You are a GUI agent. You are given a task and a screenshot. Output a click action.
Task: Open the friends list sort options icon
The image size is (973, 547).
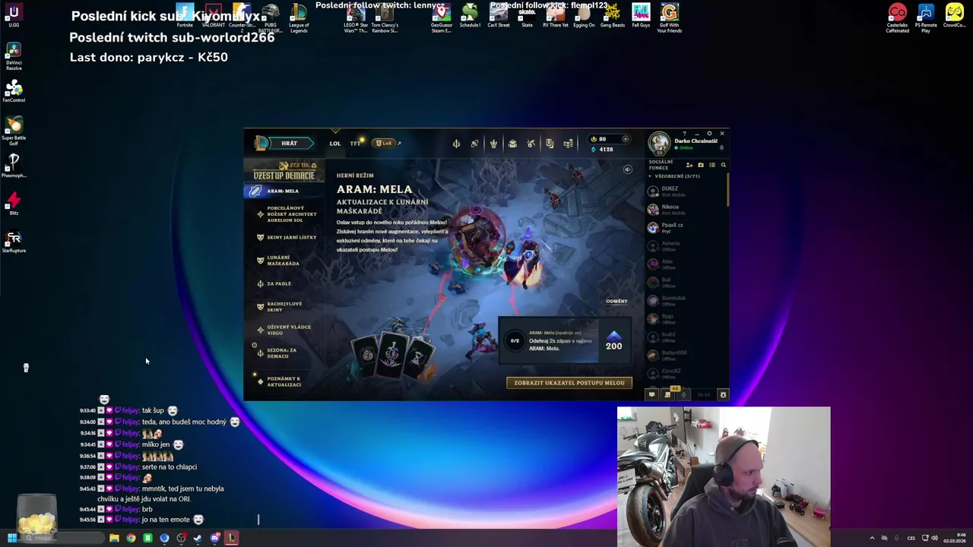(712, 165)
